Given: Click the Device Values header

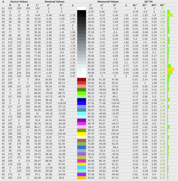Looking at the screenshot, I should (19, 2).
